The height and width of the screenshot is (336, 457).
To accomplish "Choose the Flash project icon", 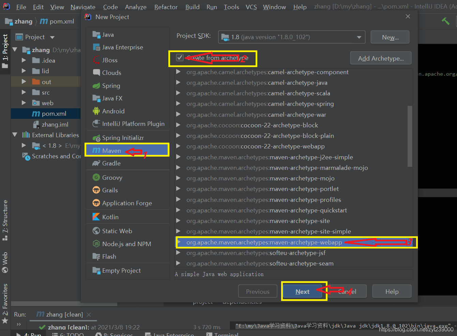I will pyautogui.click(x=96, y=257).
